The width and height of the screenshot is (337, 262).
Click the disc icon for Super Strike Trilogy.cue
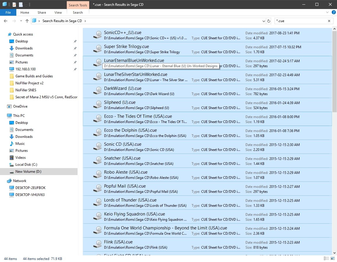98,49
